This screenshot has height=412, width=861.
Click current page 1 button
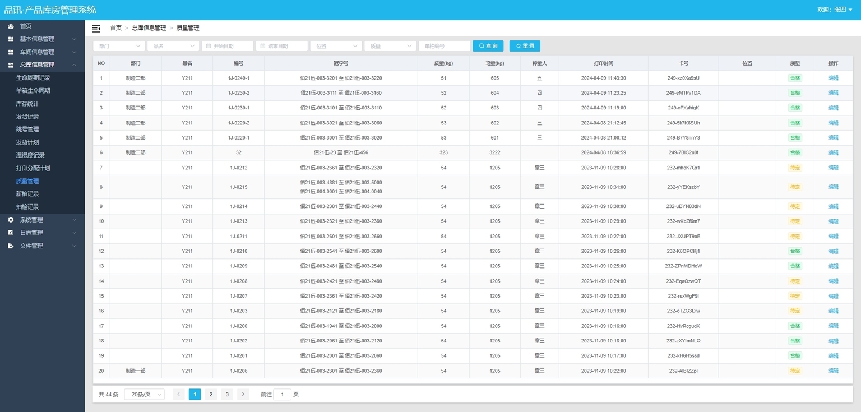point(195,395)
